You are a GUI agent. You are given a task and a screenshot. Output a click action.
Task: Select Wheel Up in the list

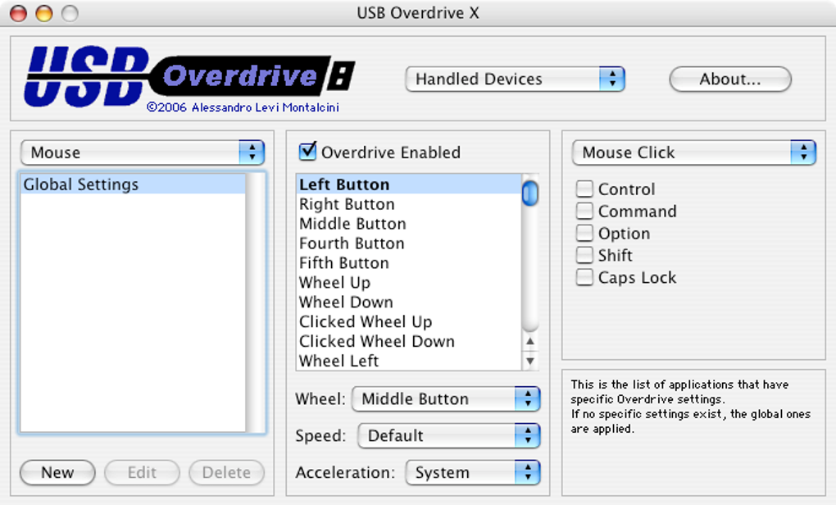408,283
